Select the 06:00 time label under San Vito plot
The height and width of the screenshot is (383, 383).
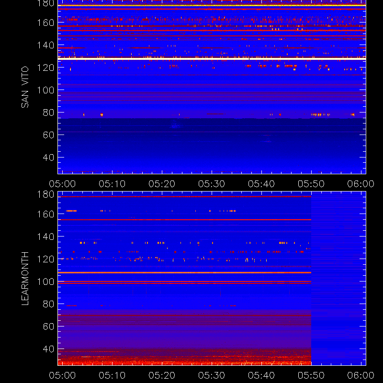(x=361, y=184)
